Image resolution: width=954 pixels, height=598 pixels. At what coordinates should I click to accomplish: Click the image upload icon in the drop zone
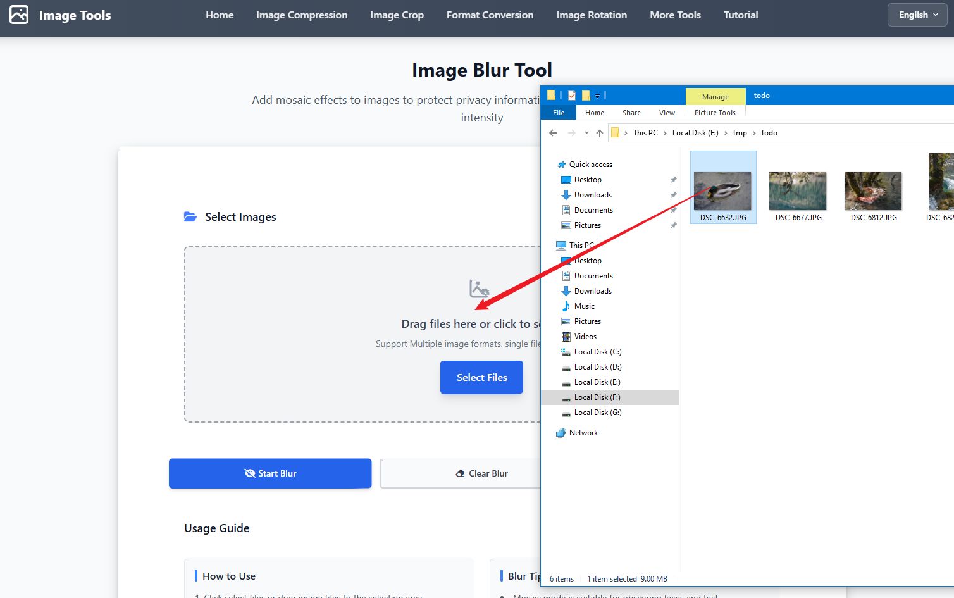pyautogui.click(x=479, y=289)
